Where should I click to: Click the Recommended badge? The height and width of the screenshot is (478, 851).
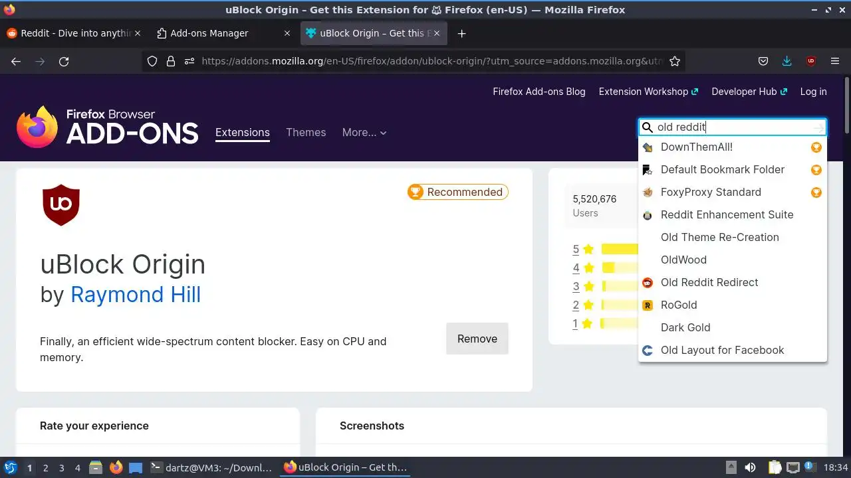point(458,193)
